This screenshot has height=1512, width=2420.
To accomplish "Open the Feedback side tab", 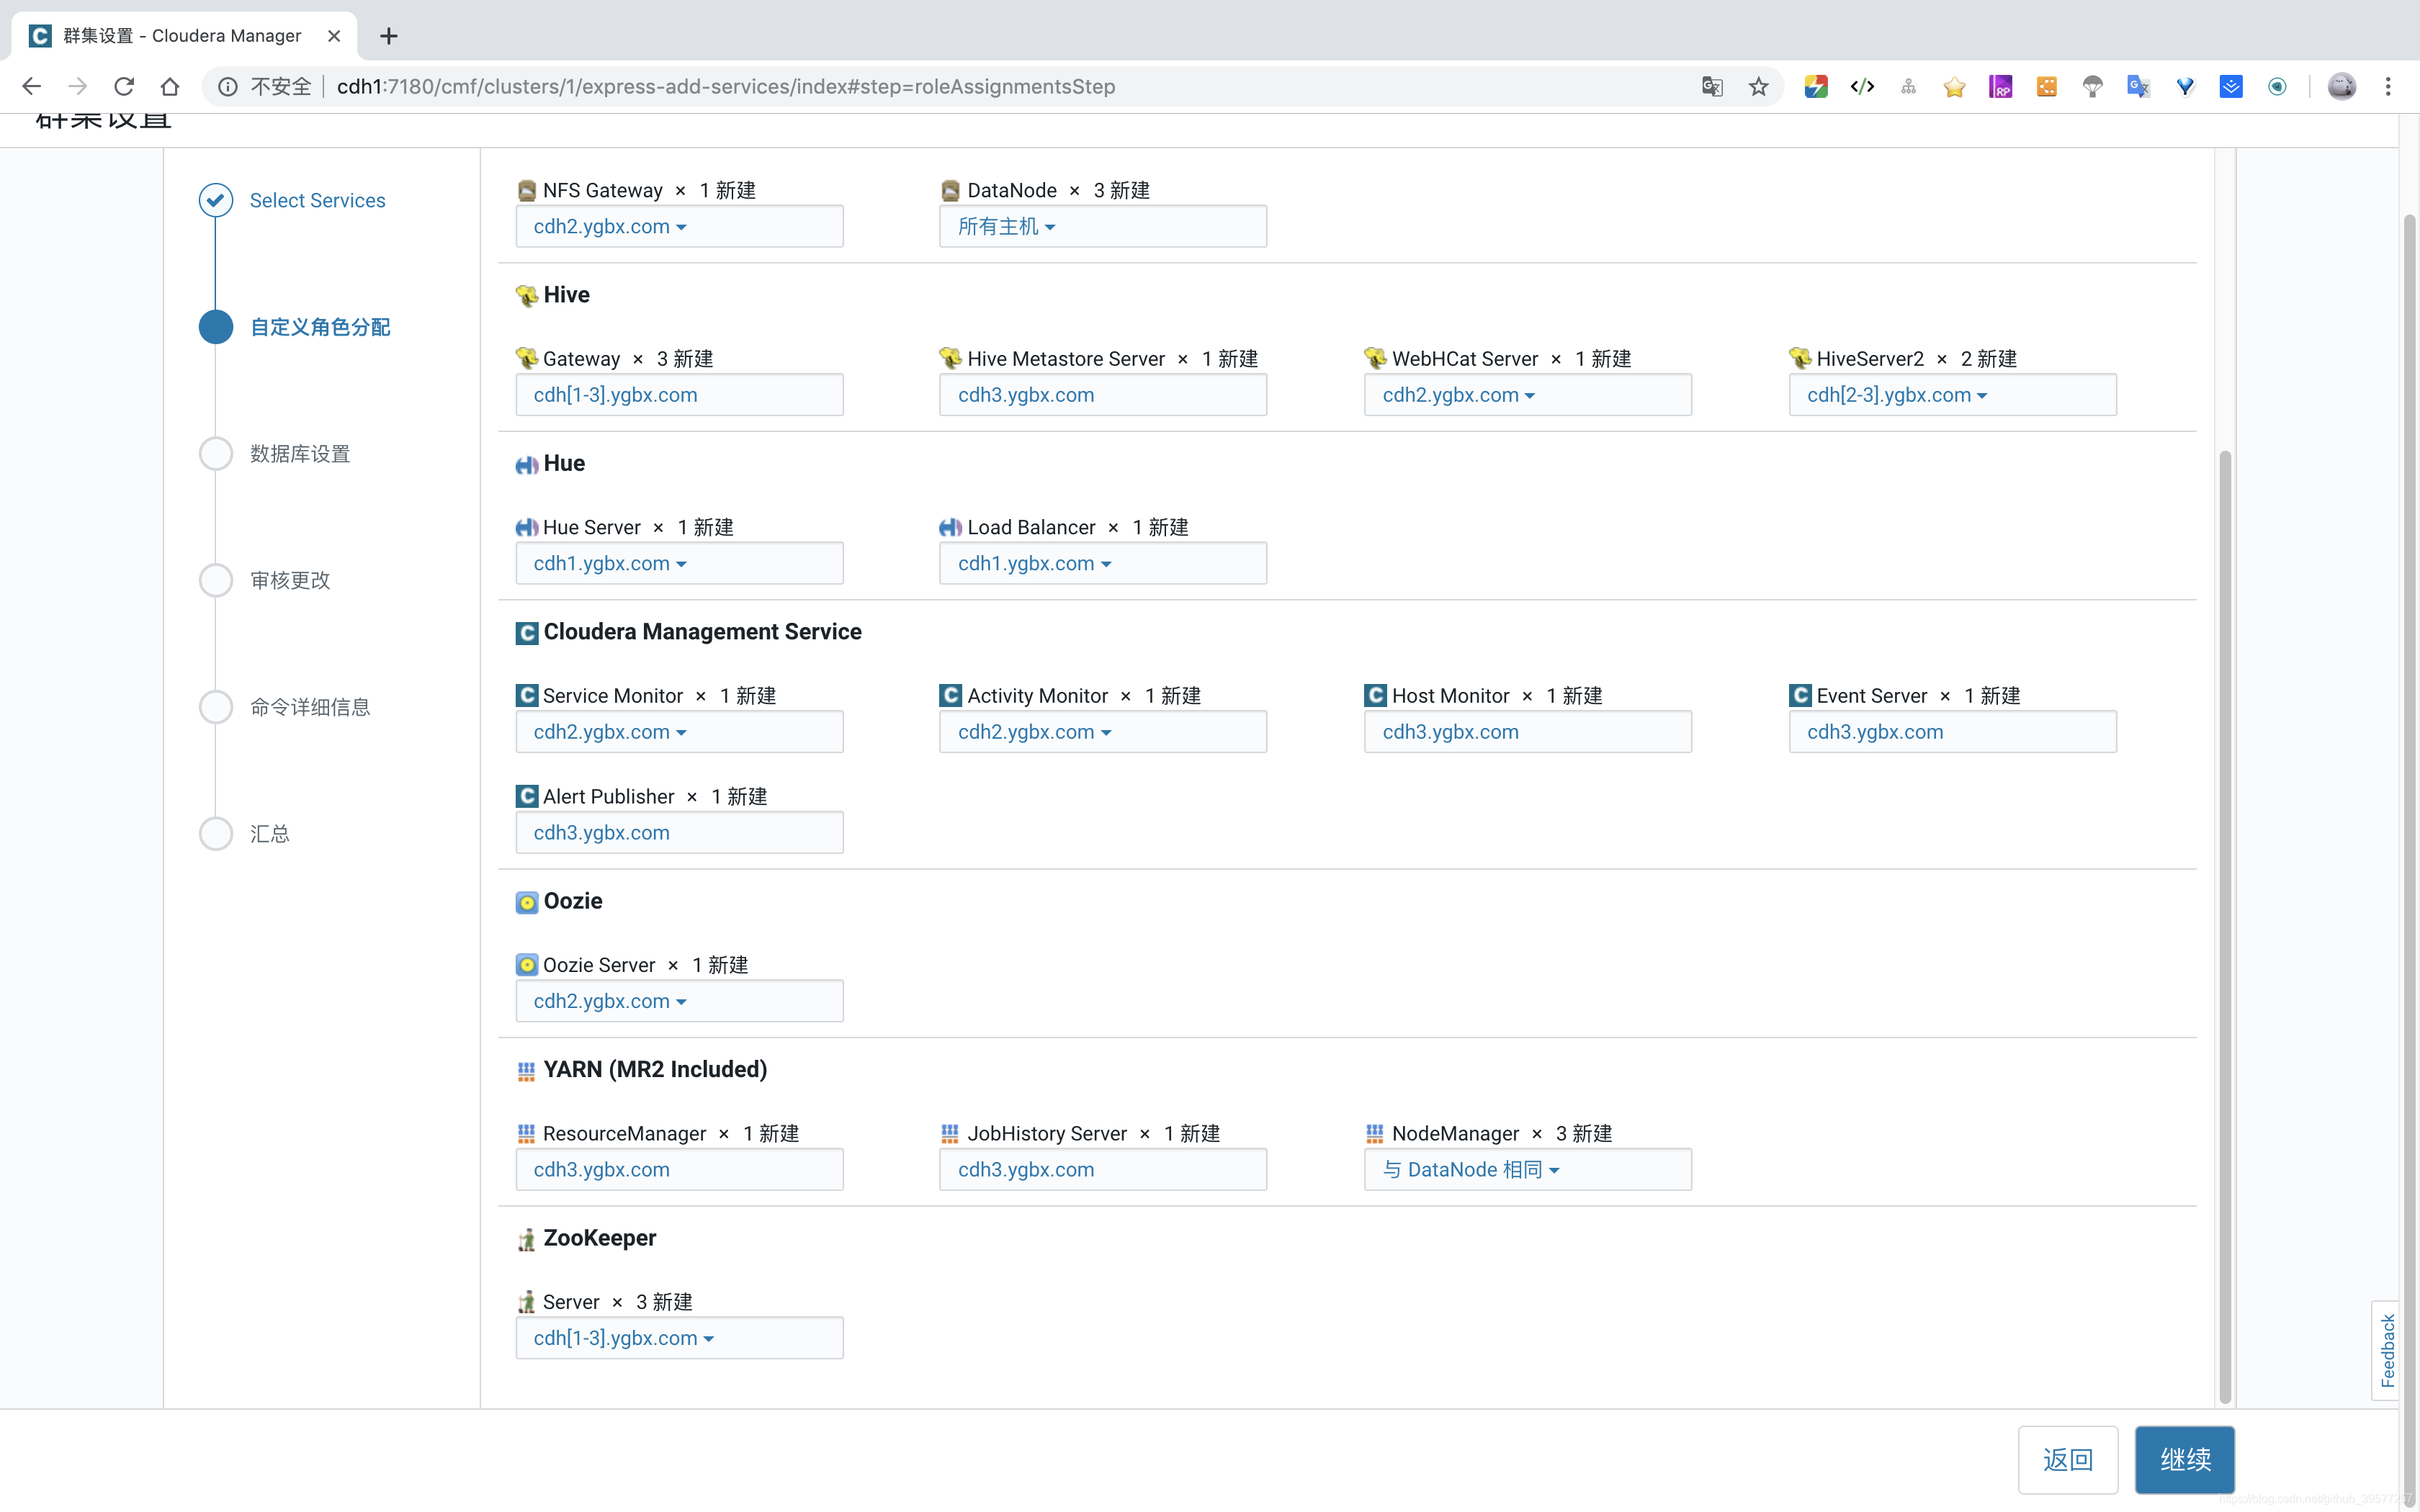I will [x=2386, y=1350].
